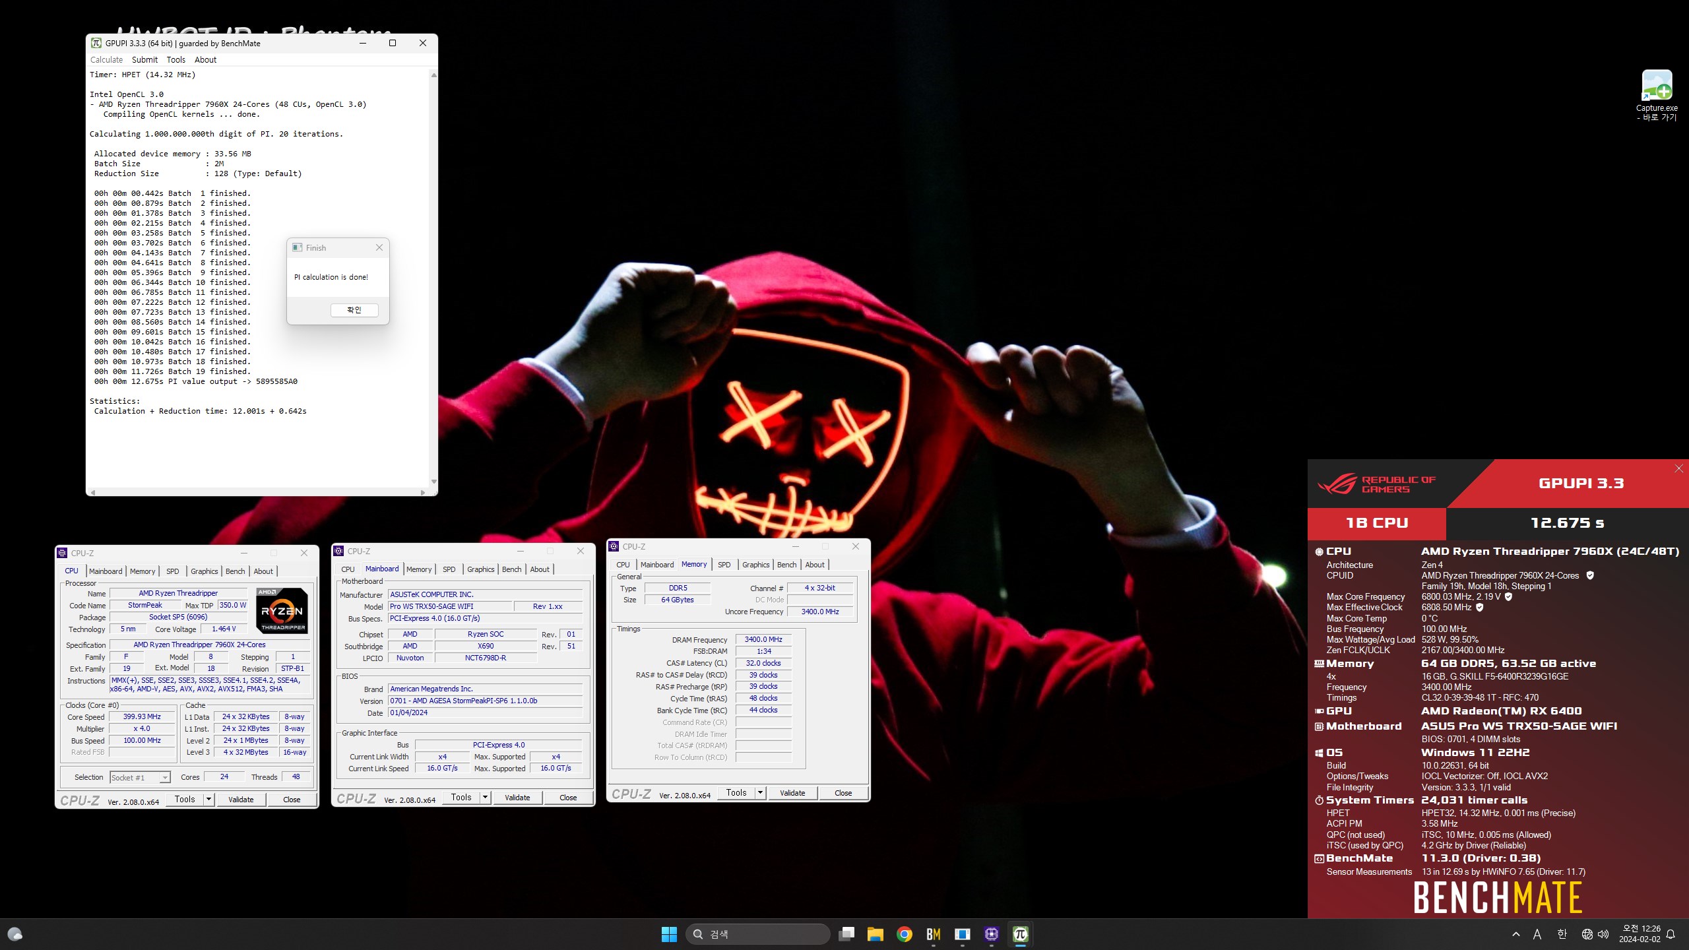
Task: Click Validate in Memory CPU-Z window
Action: (792, 793)
